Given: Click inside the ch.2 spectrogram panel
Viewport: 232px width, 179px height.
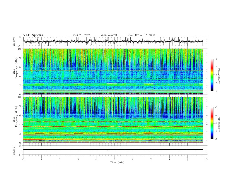Looking at the screenshot, I should 113,120.
